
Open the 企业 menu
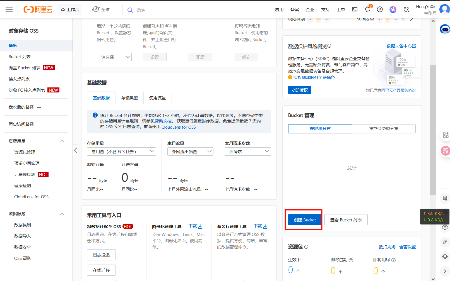click(x=310, y=10)
